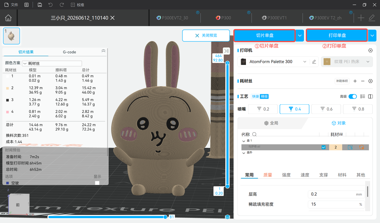This screenshot has height=223, width=380.
Task: Undo the last action
Action: (x=50, y=5)
